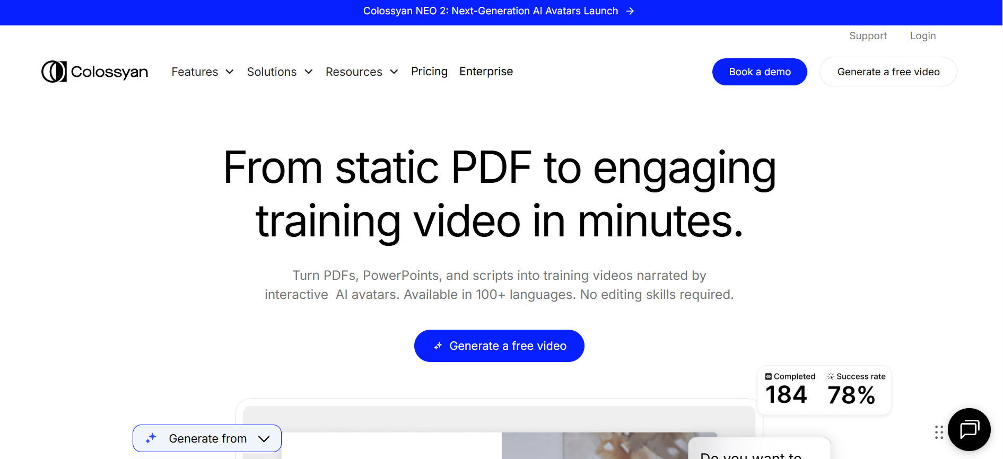
Task: Click the Completed 184 value
Action: [x=786, y=395]
